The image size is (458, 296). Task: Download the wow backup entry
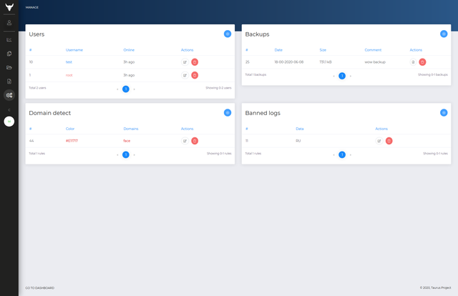[x=413, y=62]
